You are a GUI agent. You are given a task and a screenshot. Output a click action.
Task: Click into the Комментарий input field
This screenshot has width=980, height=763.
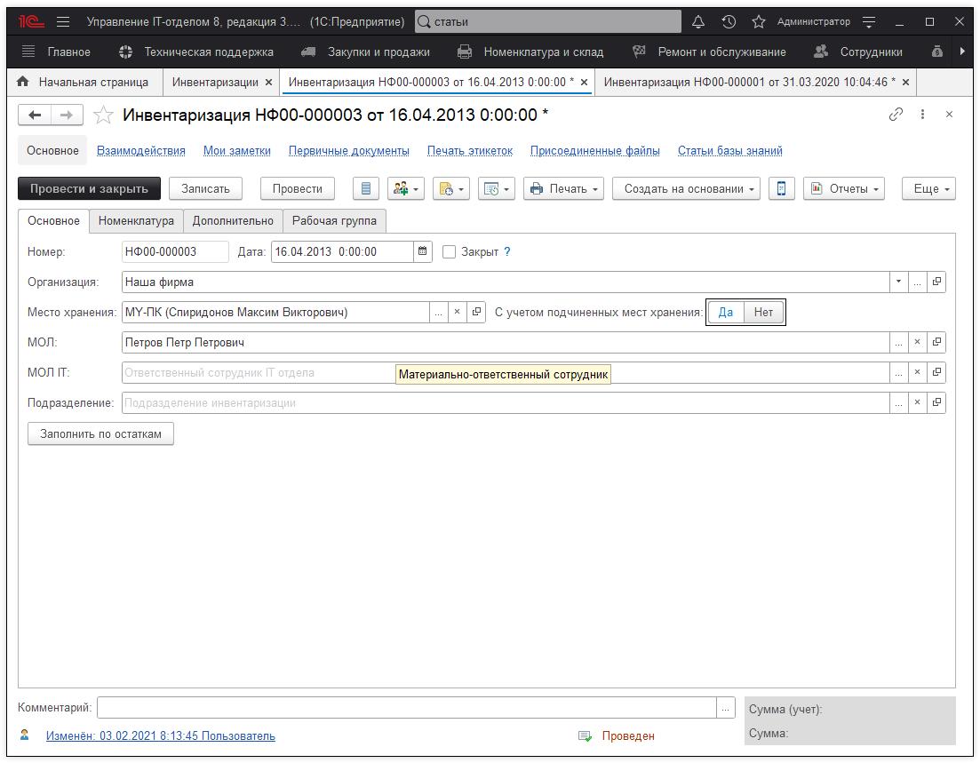pyautogui.click(x=406, y=708)
